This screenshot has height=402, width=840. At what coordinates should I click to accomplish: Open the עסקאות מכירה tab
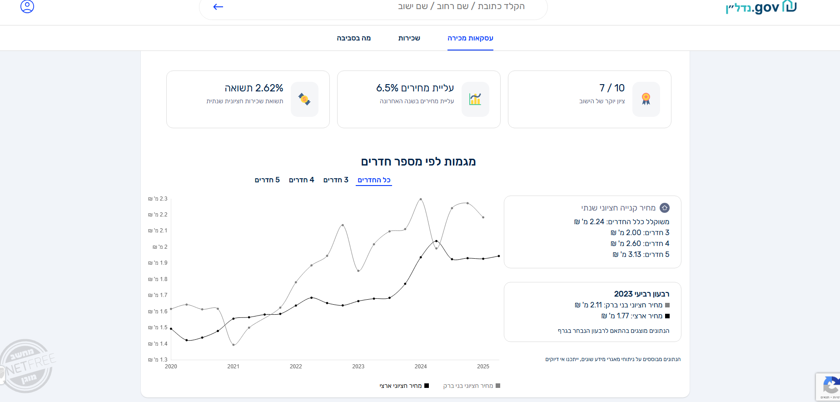[x=470, y=38]
